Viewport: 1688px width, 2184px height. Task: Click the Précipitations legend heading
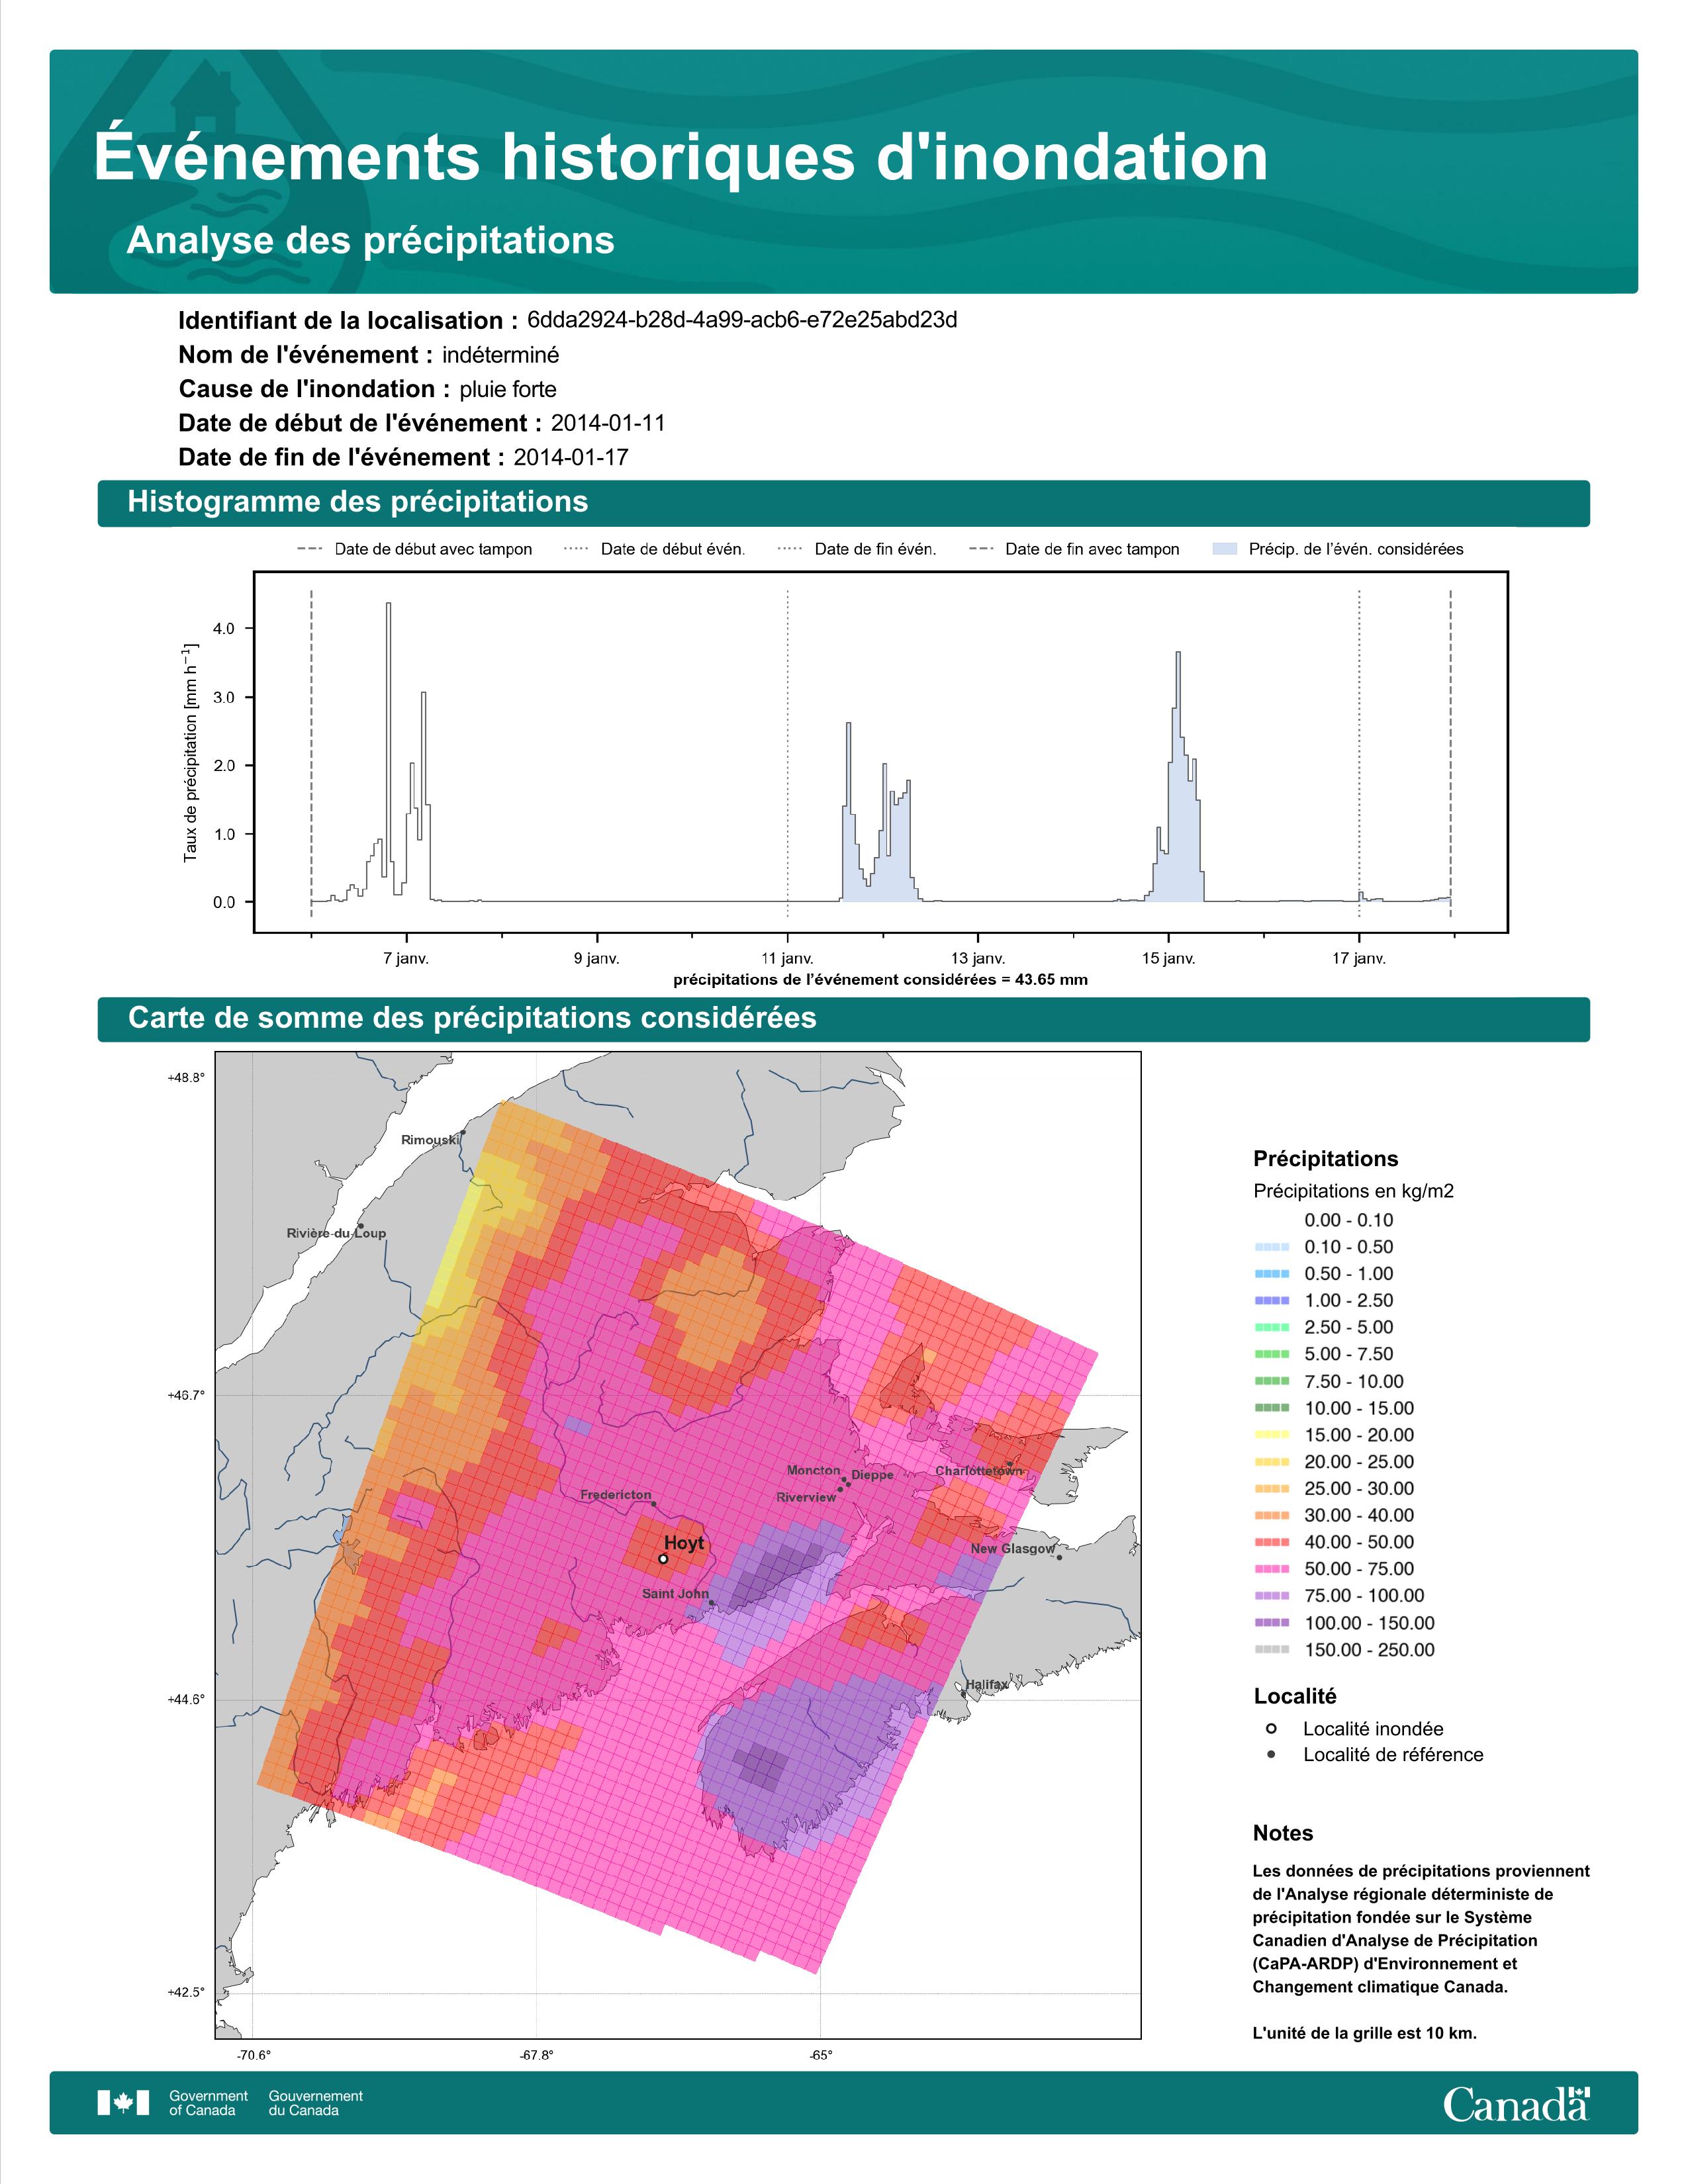[x=1325, y=1159]
